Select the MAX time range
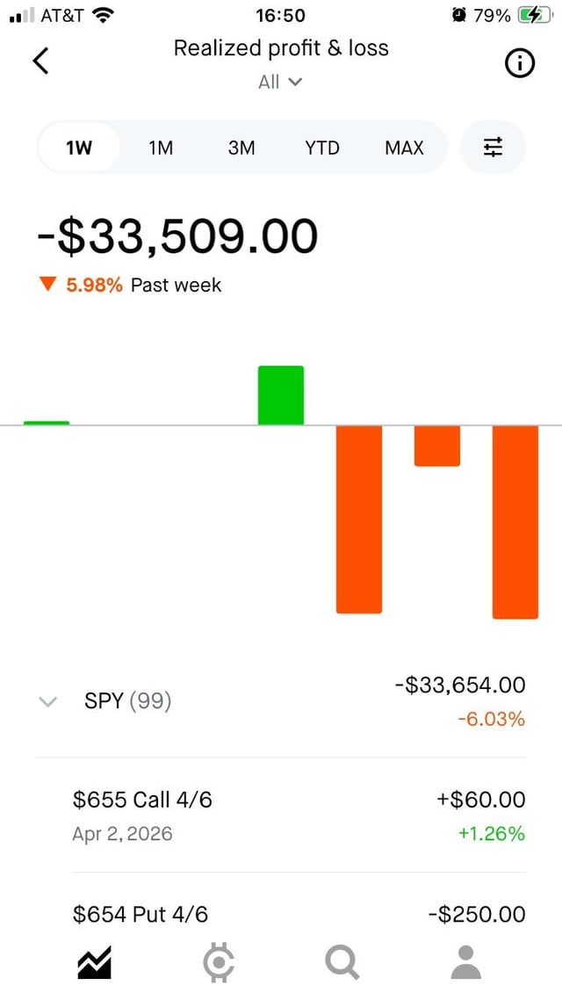This screenshot has height=1000, width=562. 404,148
